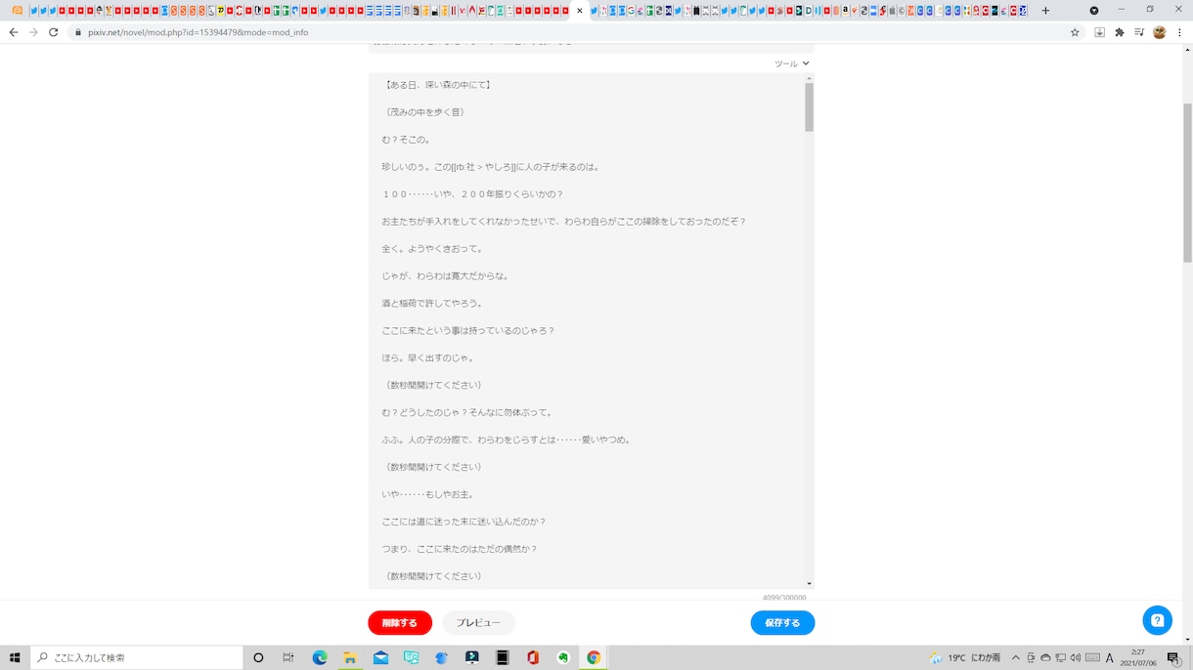This screenshot has height=670, width=1193.
Task: Click line ここには道に迷った末に迷い込んだのか？
Action: tap(464, 523)
